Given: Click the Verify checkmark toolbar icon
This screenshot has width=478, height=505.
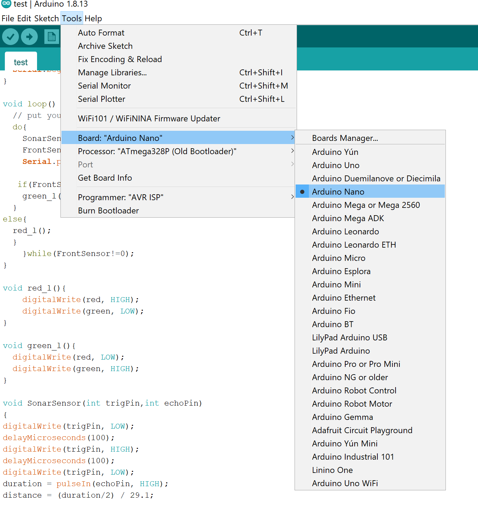Looking at the screenshot, I should pyautogui.click(x=10, y=37).
